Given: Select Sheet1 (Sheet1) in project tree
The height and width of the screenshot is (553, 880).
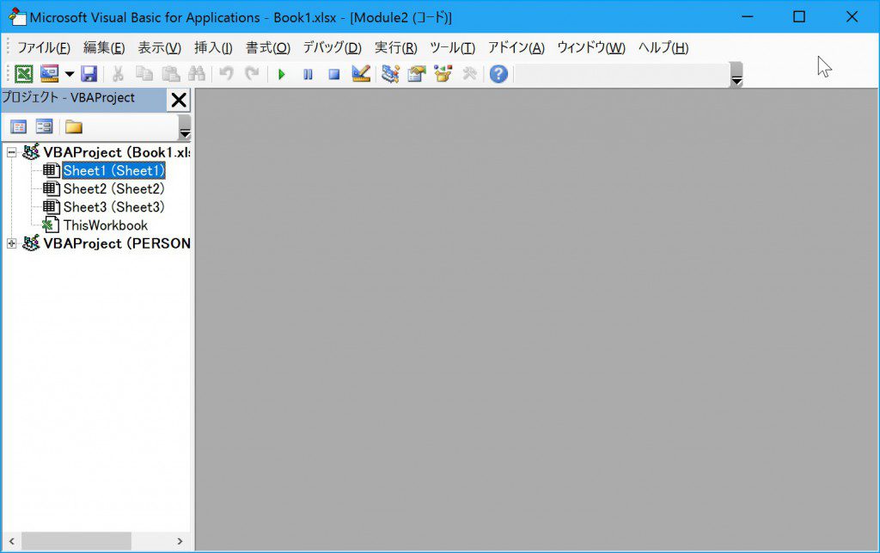Looking at the screenshot, I should (x=114, y=170).
